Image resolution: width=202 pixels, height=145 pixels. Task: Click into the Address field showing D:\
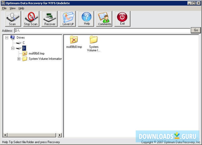pos(102,31)
